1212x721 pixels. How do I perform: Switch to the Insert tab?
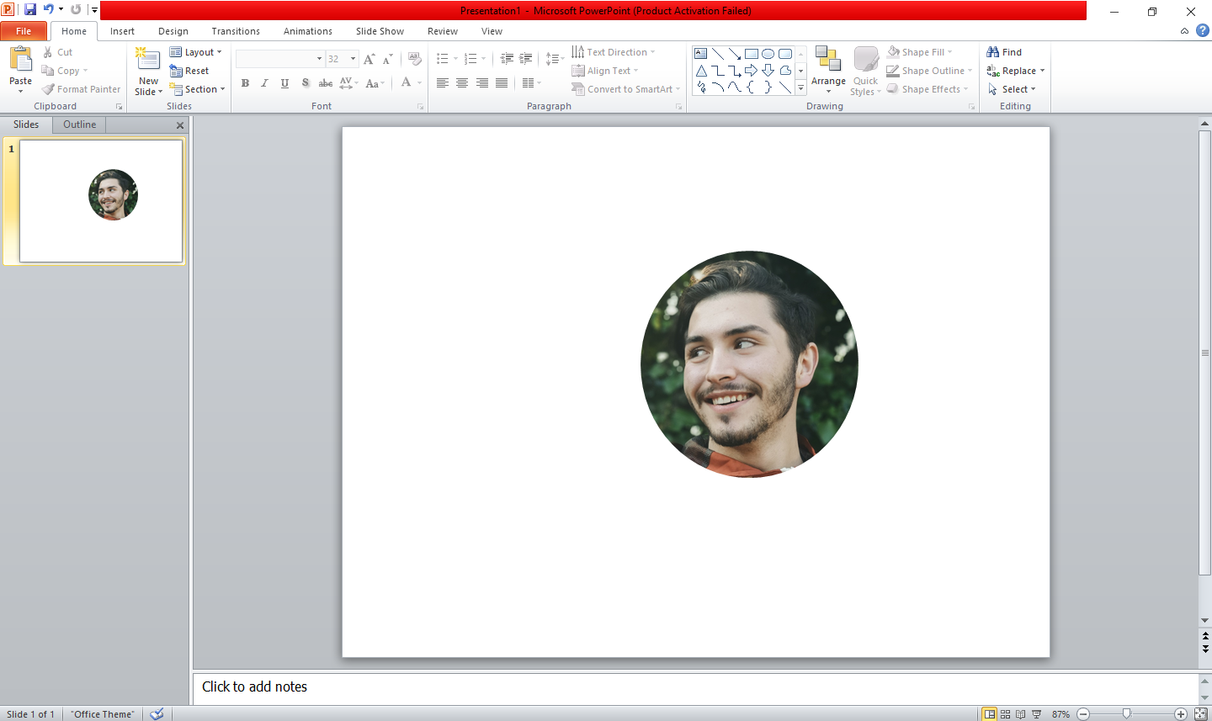click(122, 31)
